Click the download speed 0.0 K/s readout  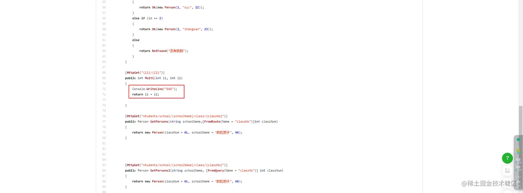(x=518, y=168)
